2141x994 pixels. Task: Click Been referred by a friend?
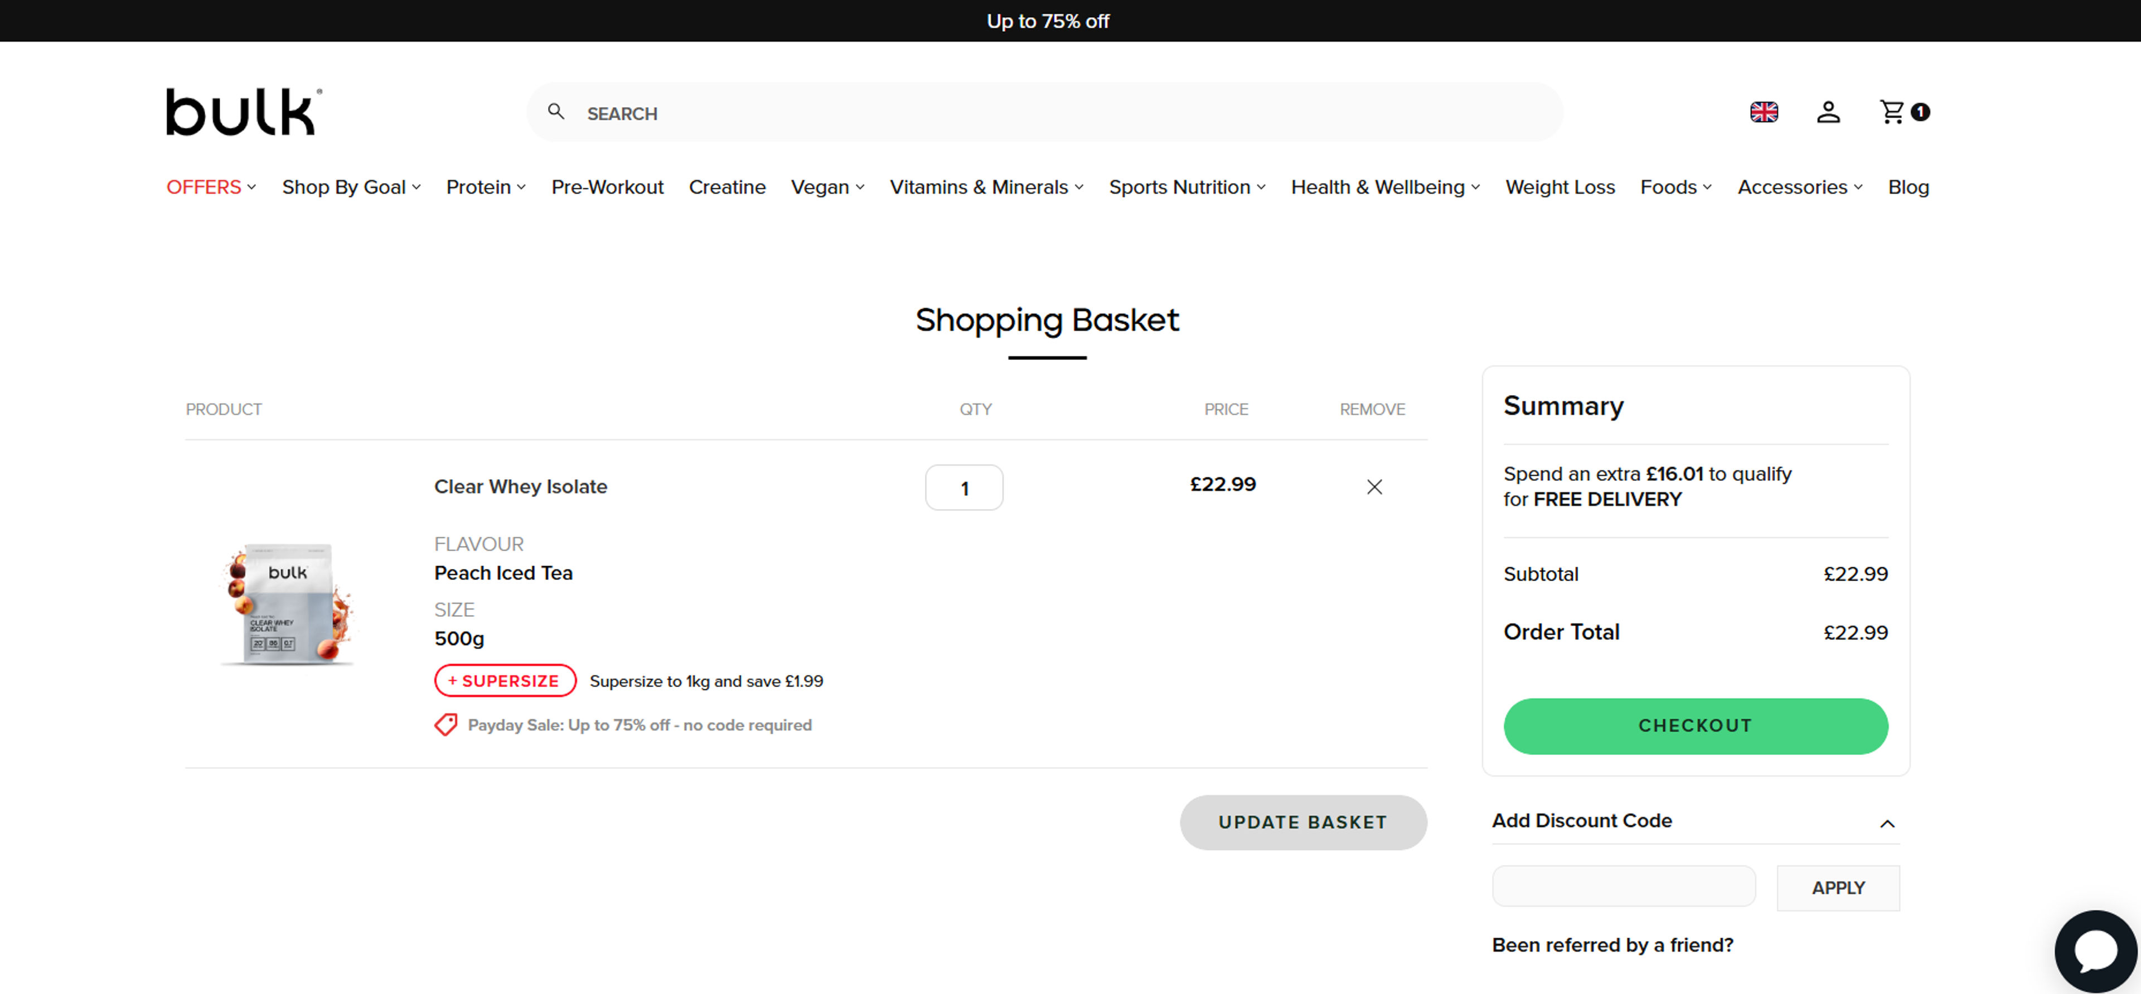[1611, 945]
